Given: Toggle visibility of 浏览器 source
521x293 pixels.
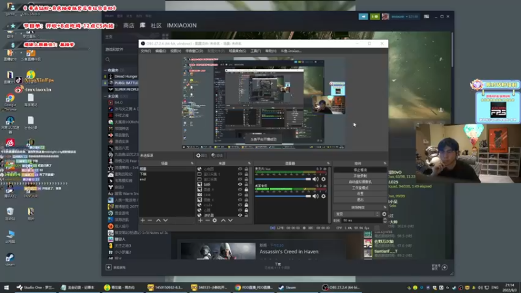Looking at the screenshot, I should coord(240,216).
